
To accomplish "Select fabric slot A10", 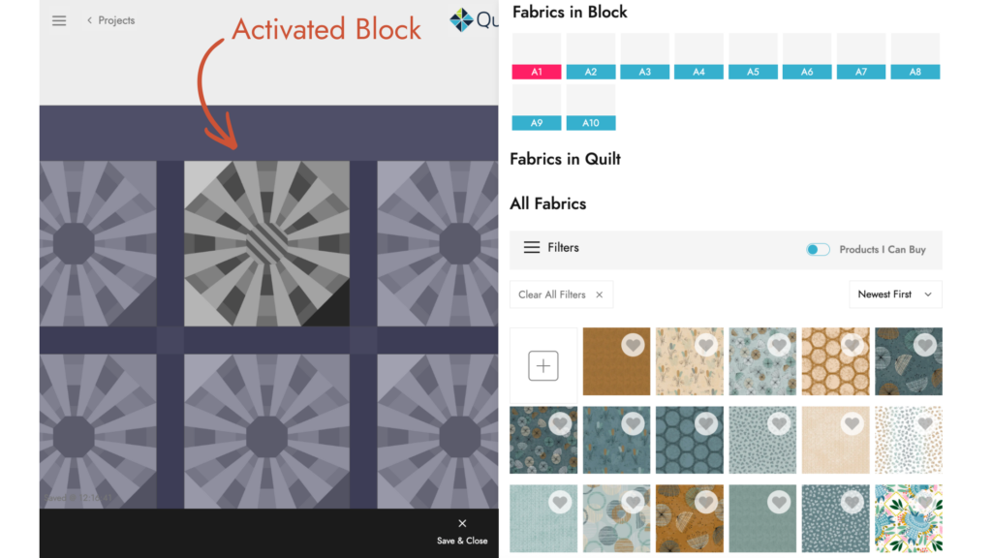I will click(x=591, y=108).
